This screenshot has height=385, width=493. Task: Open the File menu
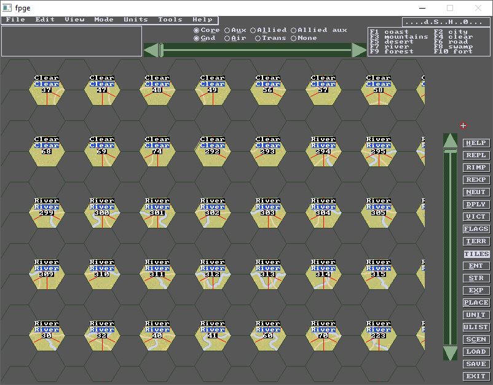(x=15, y=20)
